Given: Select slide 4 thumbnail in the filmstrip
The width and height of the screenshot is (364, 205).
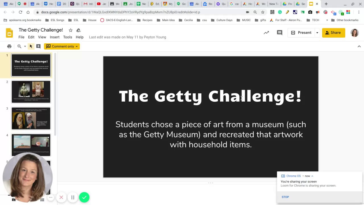Looking at the screenshot, I should pos(31,145).
